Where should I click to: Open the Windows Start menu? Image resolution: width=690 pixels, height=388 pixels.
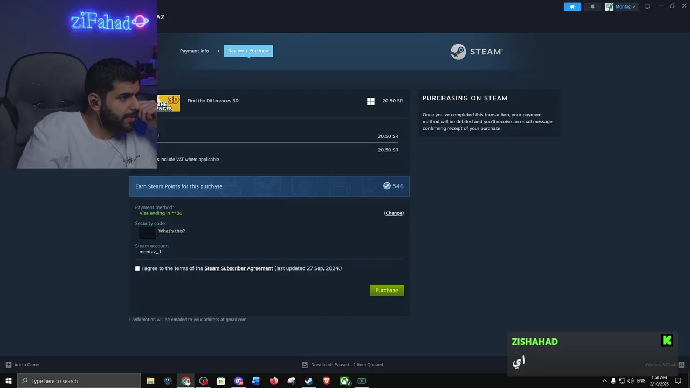point(9,381)
